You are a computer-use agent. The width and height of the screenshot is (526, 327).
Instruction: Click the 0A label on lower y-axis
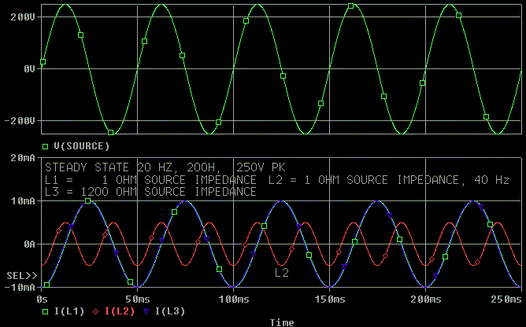25,244
